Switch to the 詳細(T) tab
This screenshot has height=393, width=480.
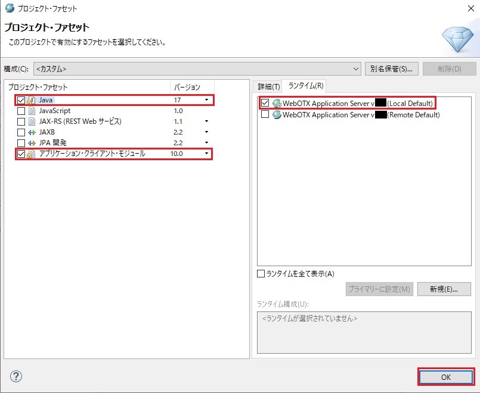(267, 86)
